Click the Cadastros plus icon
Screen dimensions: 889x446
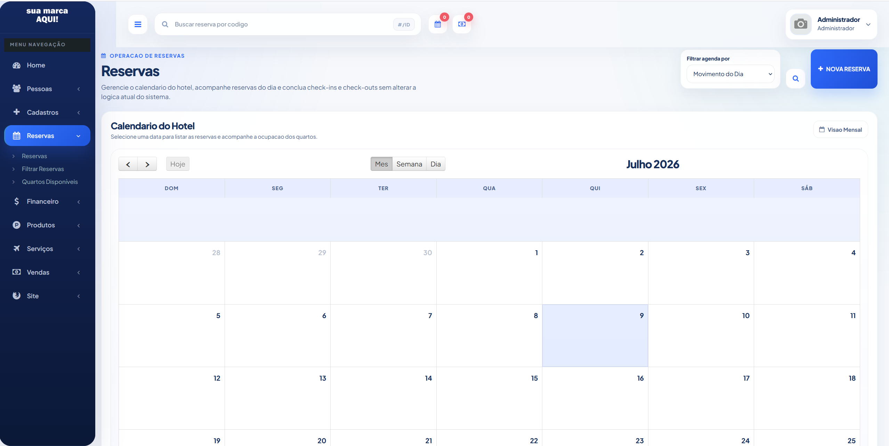[16, 112]
